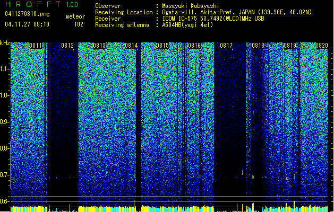The image size is (334, 212).
Task: Click the 0820 time marker
Action: click(x=322, y=46)
